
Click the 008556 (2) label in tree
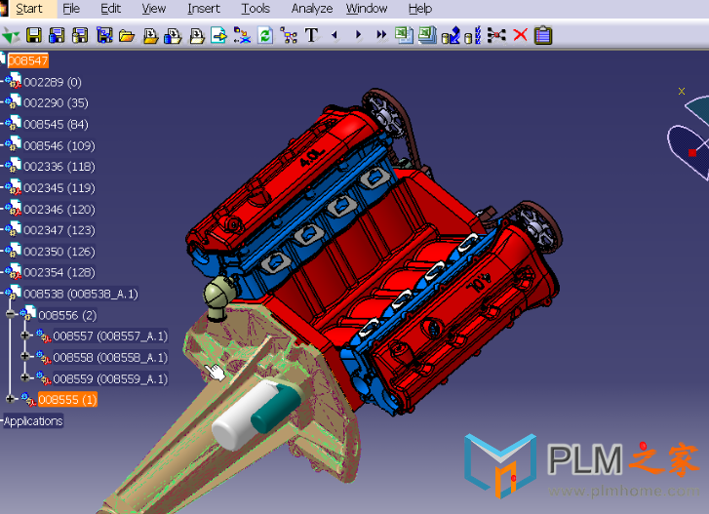(x=67, y=315)
